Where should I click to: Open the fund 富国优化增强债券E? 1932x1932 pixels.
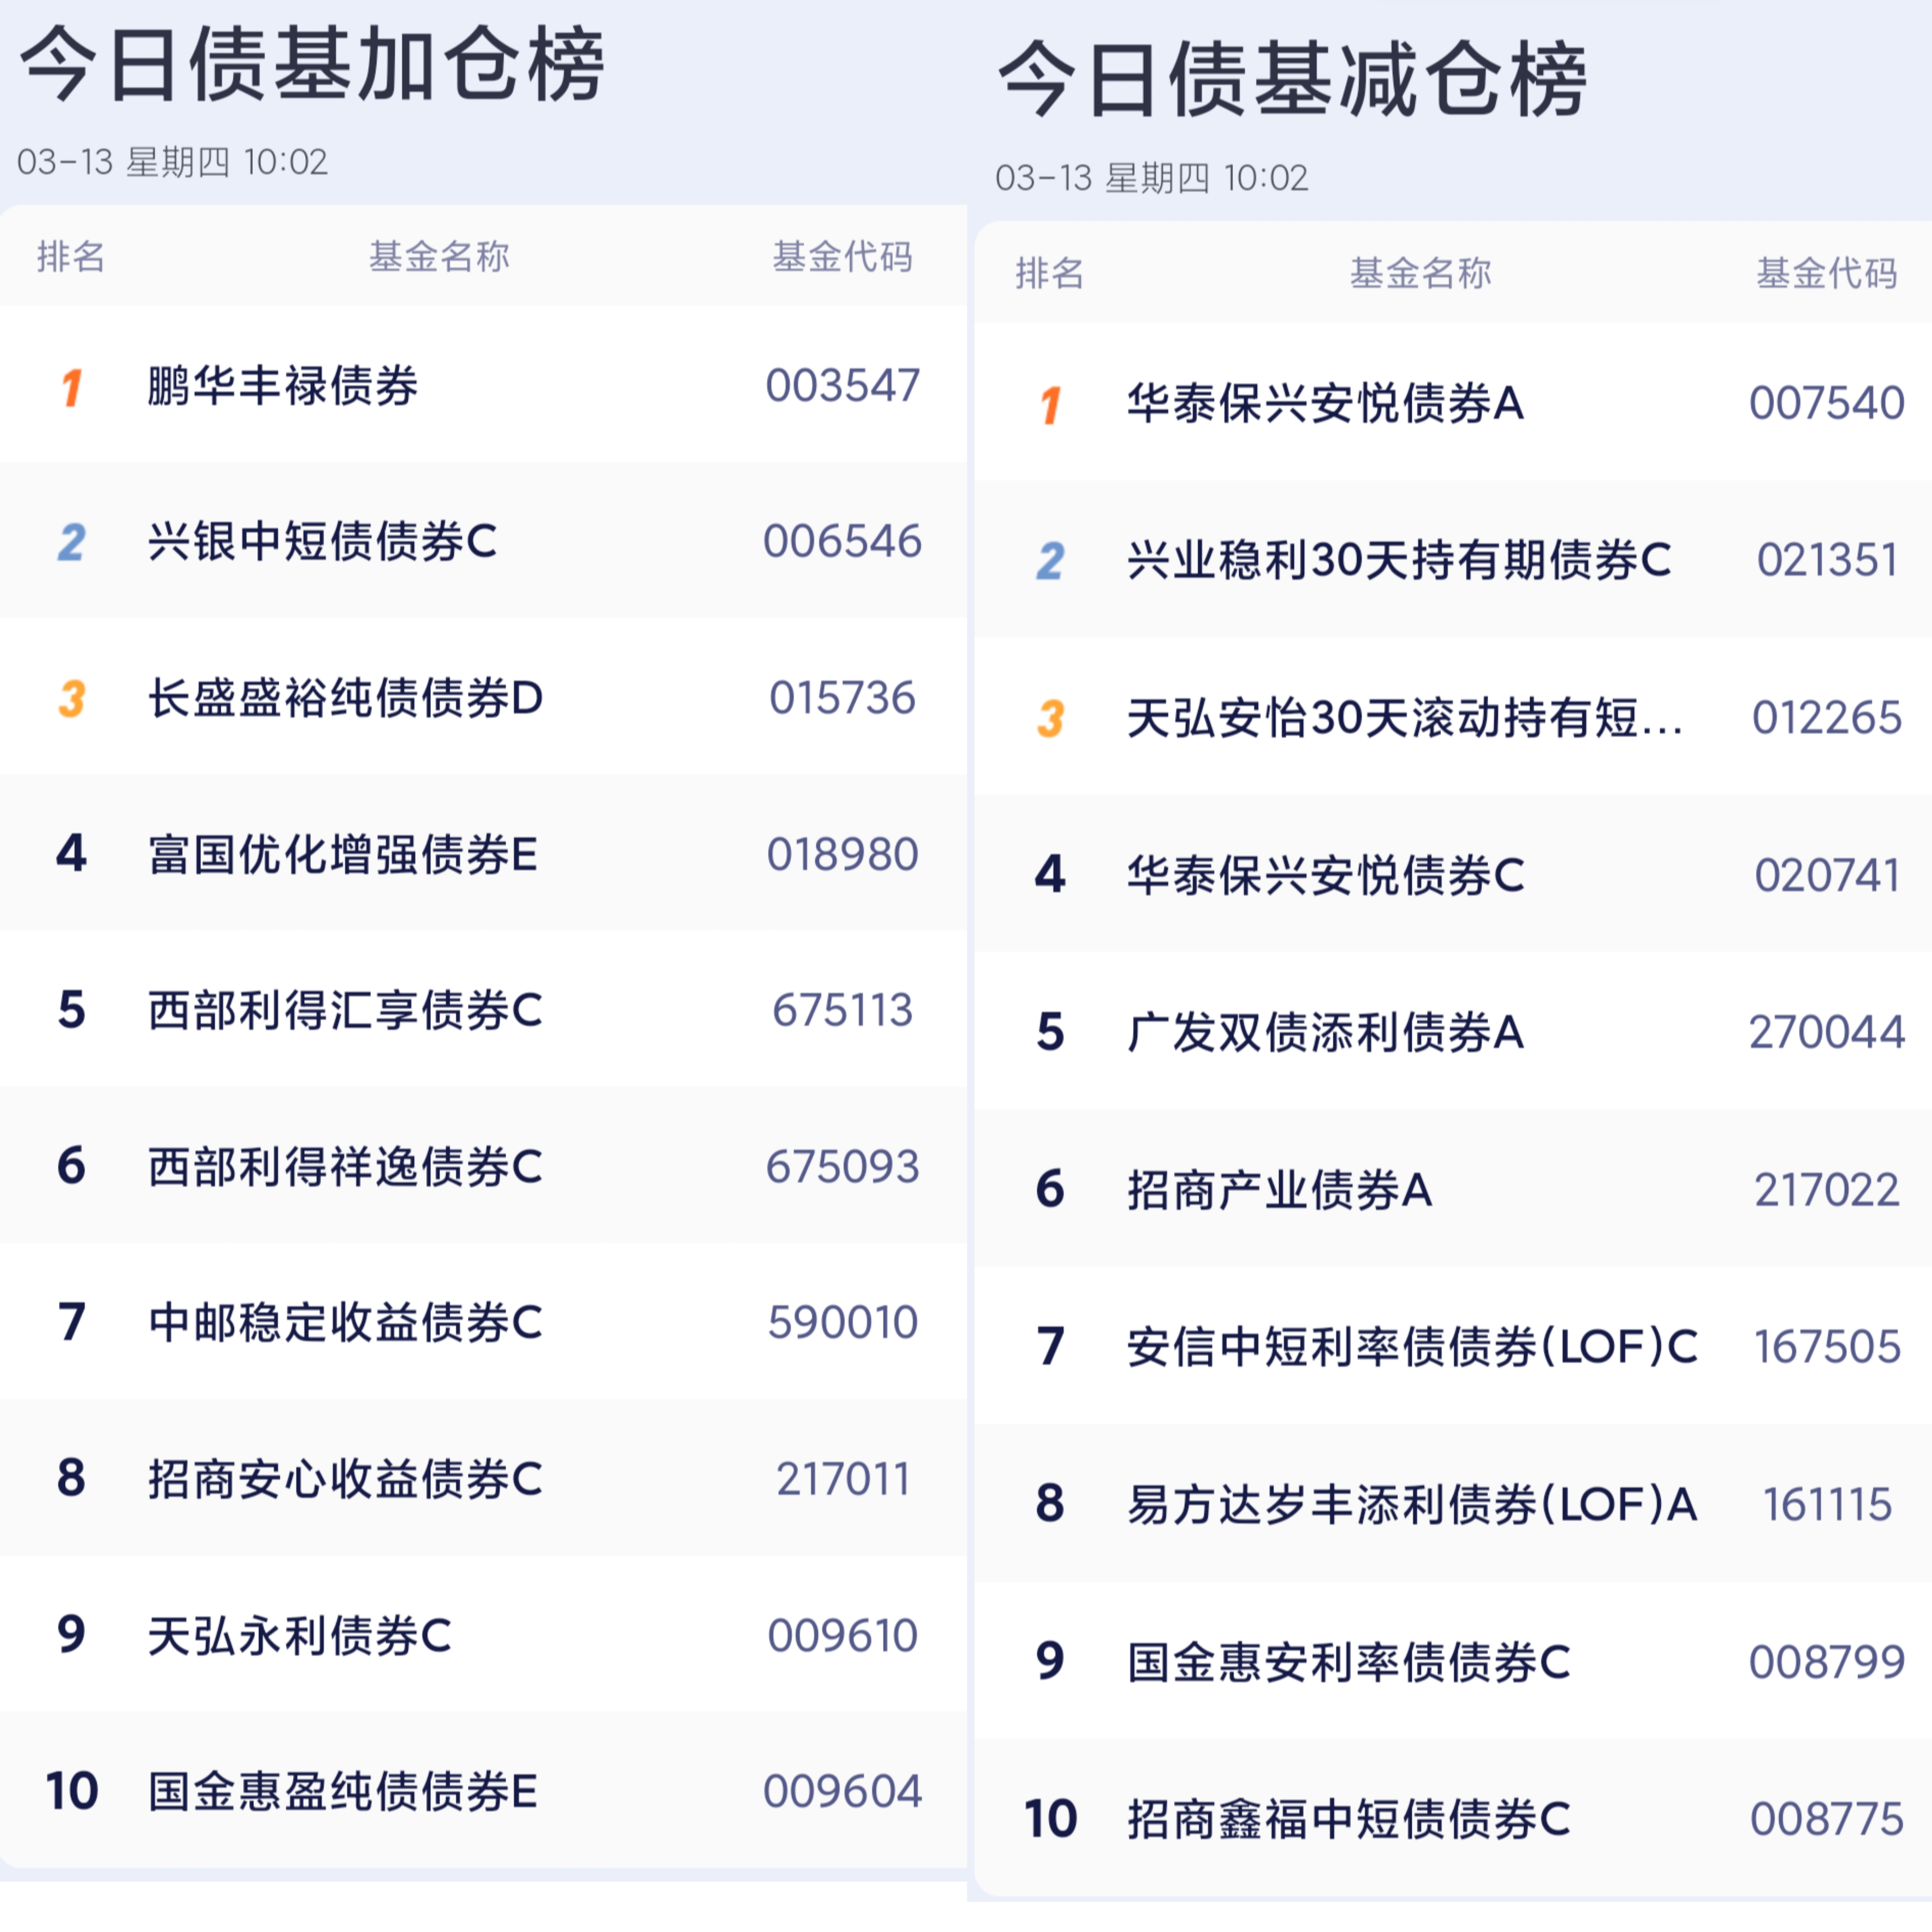click(342, 855)
